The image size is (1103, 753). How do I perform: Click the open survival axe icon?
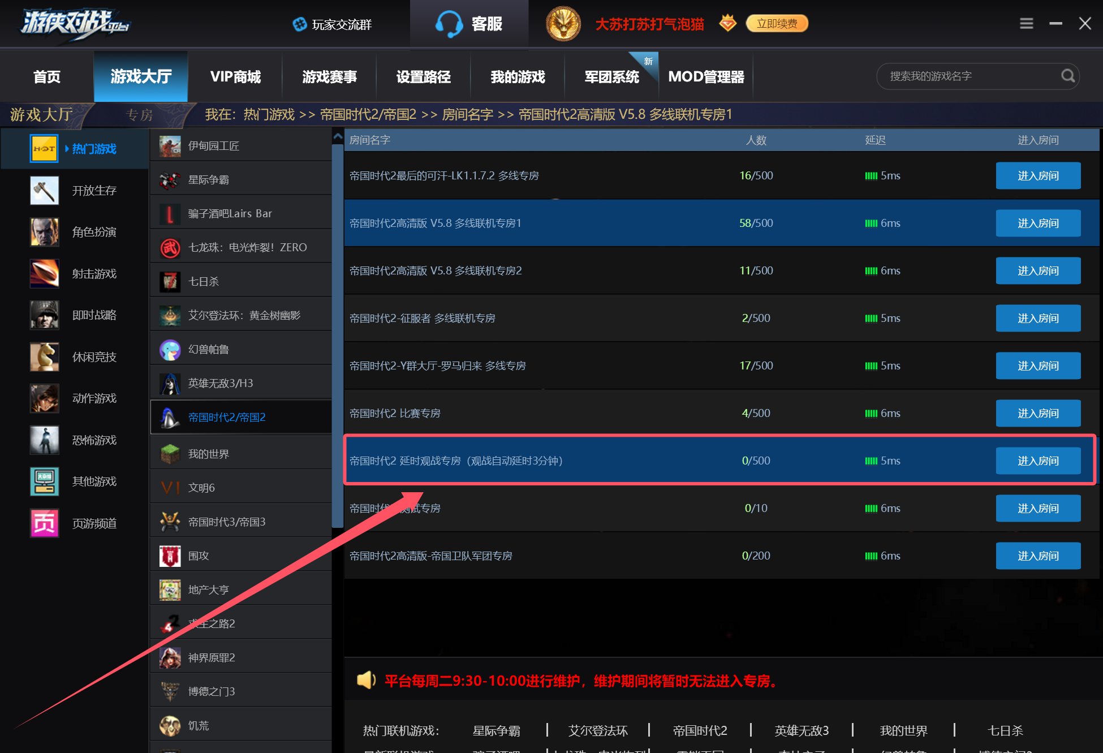44,190
